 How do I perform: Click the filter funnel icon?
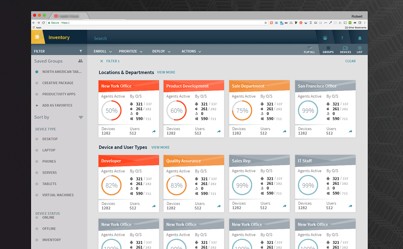[x=81, y=51]
